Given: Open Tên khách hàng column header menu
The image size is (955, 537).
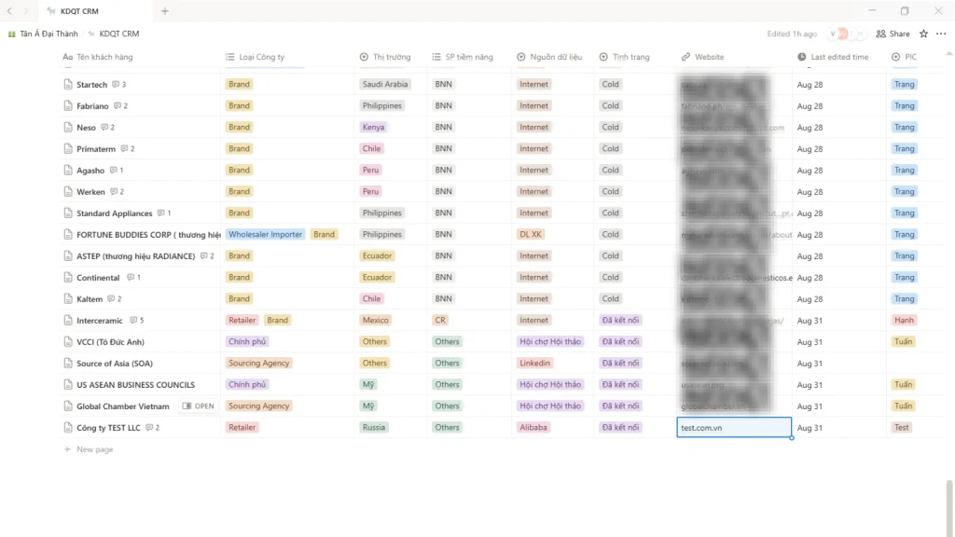Looking at the screenshot, I should [x=97, y=57].
